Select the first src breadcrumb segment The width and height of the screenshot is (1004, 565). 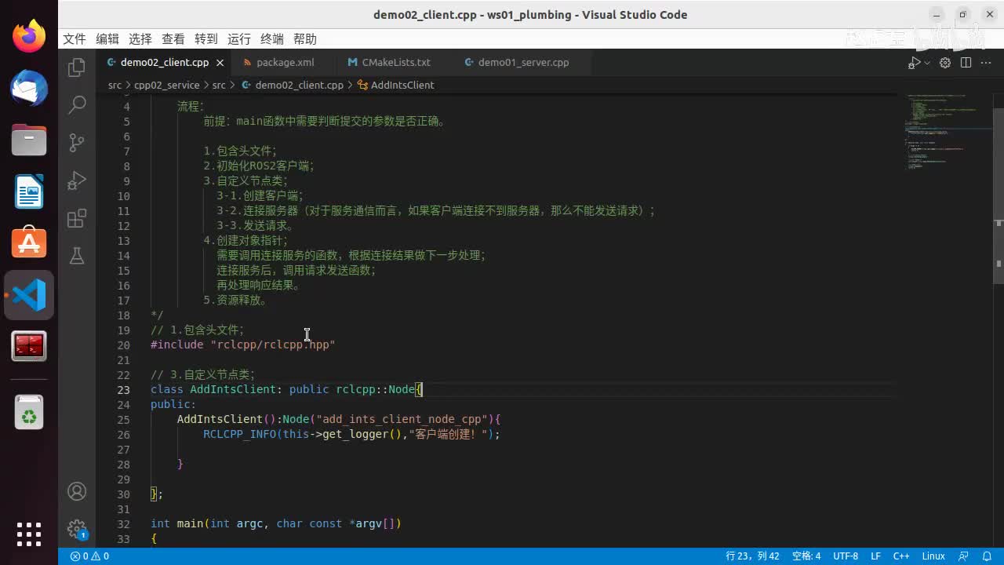pyautogui.click(x=115, y=85)
